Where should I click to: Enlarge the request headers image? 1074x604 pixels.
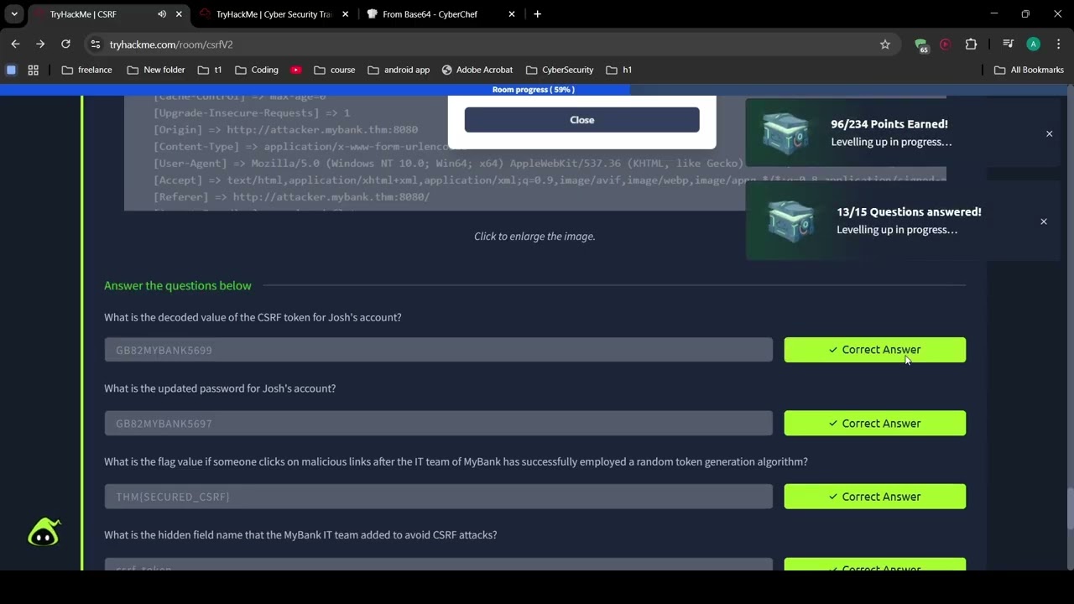(x=534, y=153)
